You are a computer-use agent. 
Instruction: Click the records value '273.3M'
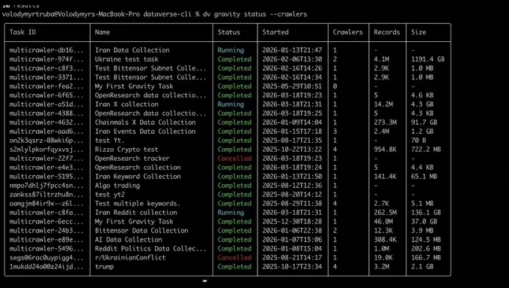pyautogui.click(x=385, y=123)
